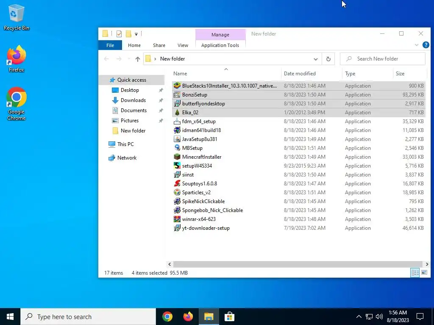The height and width of the screenshot is (325, 434).
Task: Click the MinecraftInstaller block icon
Action: pyautogui.click(x=177, y=157)
